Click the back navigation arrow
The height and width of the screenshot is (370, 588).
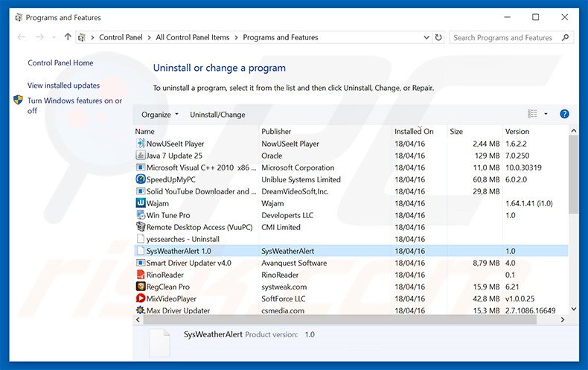tap(22, 36)
